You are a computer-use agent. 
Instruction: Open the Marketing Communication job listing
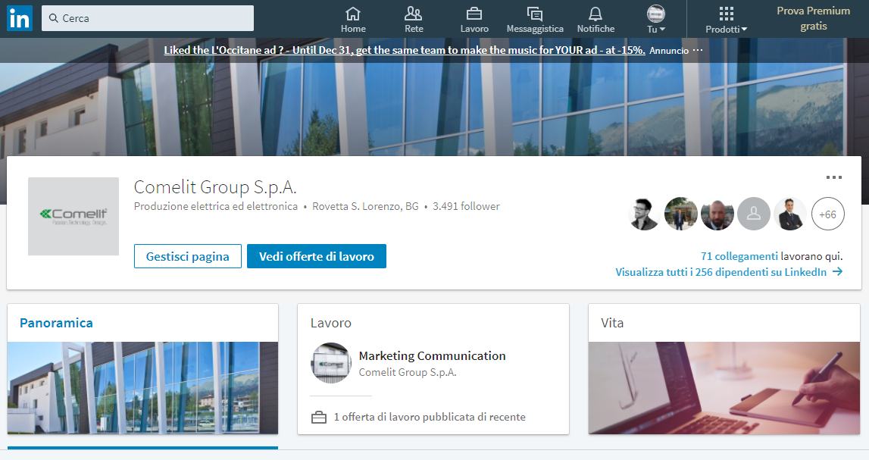(x=432, y=355)
